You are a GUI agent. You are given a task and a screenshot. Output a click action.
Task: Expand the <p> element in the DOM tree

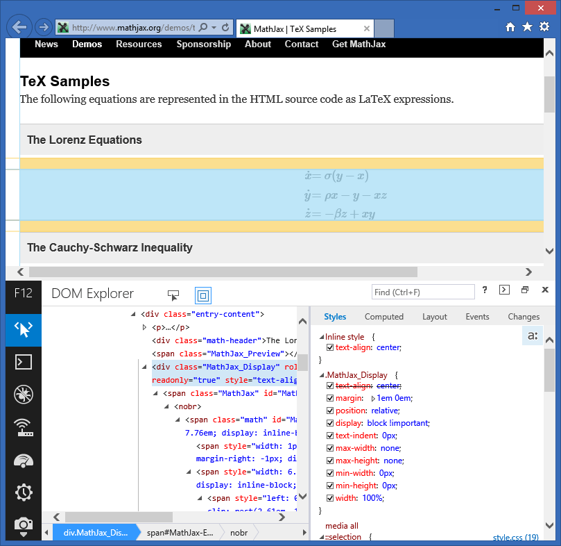pos(144,327)
